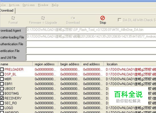This screenshot has width=156, height=113.
Task: Select the LOGO row name
Action: pyautogui.click(x=9, y=108)
